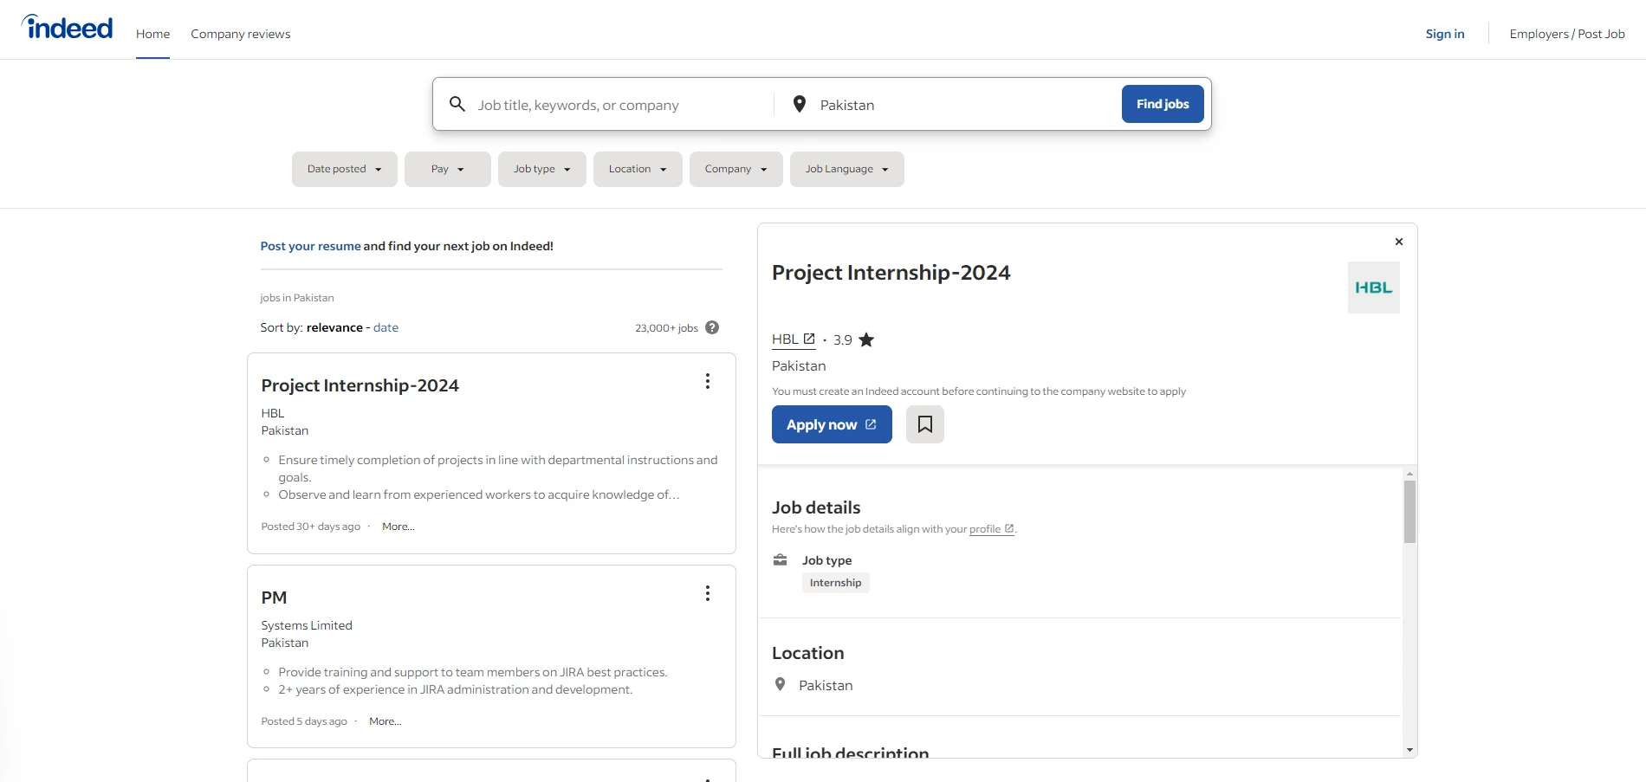Open the Job Language filter dropdown
1646x782 pixels.
[847, 169]
